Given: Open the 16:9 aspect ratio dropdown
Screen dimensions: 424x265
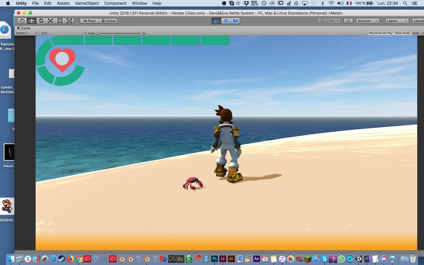Looking at the screenshot, I should pyautogui.click(x=63, y=33).
